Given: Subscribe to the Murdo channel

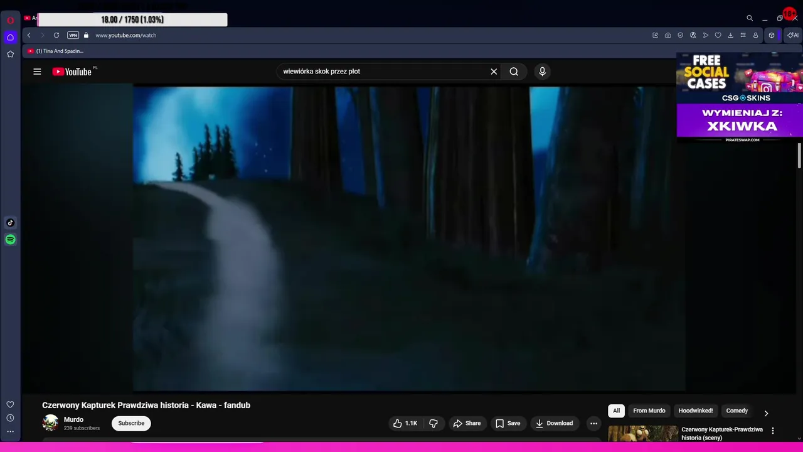Looking at the screenshot, I should click(x=131, y=423).
